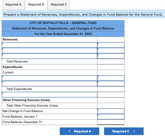Image resolution: width=165 pixels, height=137 pixels.
Task: Click the Total Revenues label
Action: pyautogui.click(x=17, y=61)
